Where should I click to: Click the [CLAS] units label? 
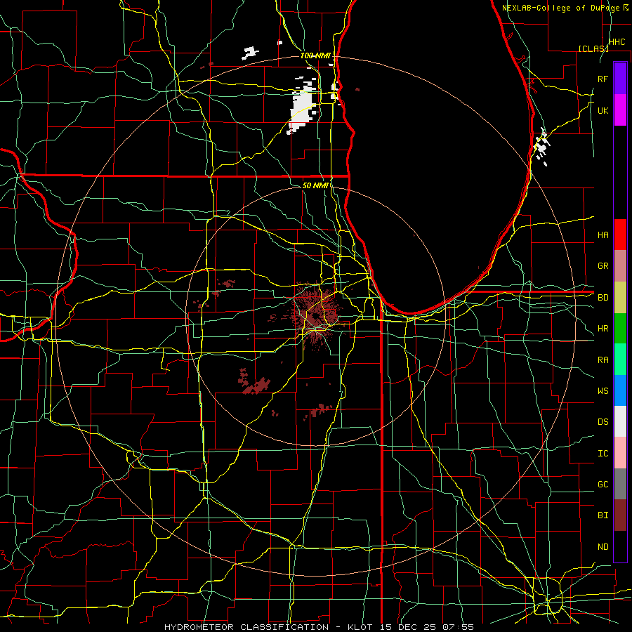(593, 48)
